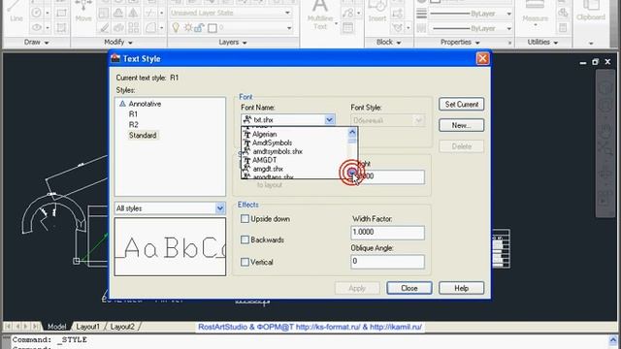Activate the Move tool in the Modify panel
The height and width of the screenshot is (349, 621).
point(83,12)
